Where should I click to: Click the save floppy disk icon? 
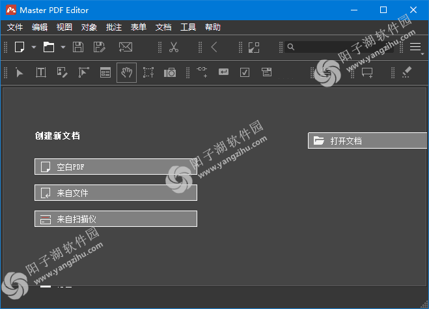[x=78, y=47]
